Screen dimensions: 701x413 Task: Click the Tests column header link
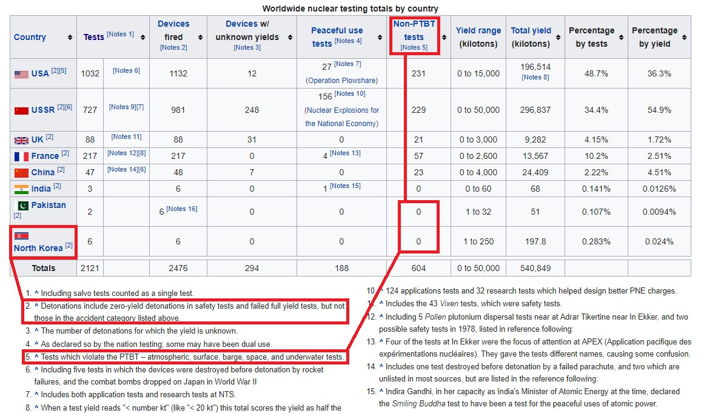coord(93,37)
